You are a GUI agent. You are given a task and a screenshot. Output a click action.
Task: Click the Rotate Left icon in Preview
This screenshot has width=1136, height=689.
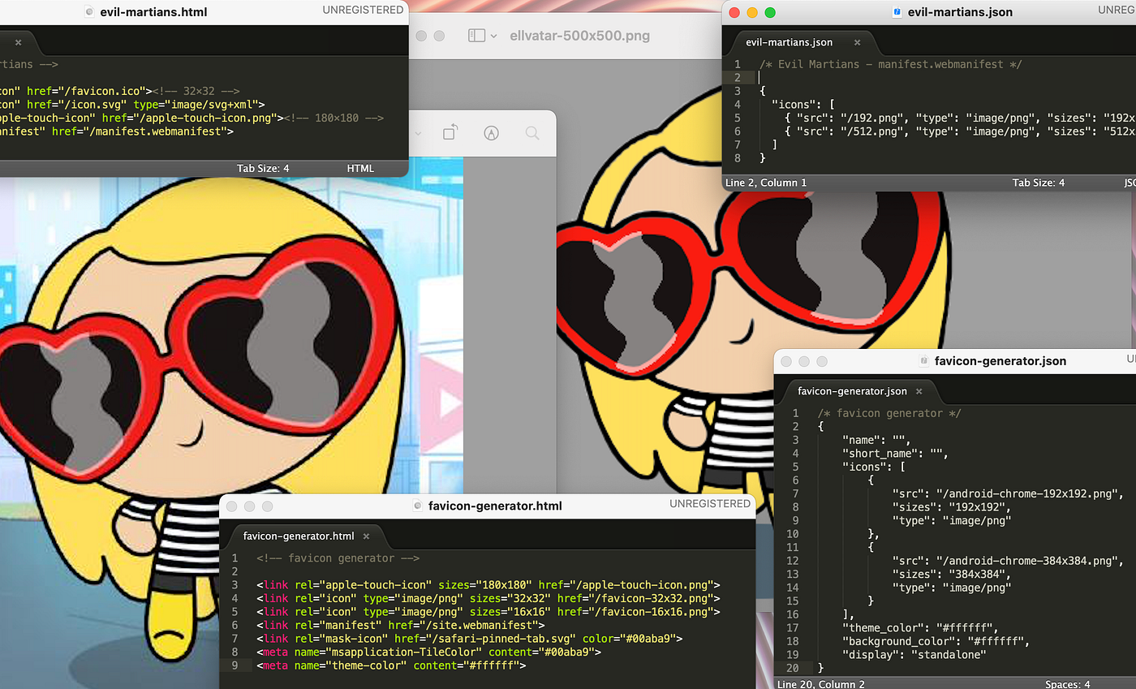pyautogui.click(x=451, y=132)
